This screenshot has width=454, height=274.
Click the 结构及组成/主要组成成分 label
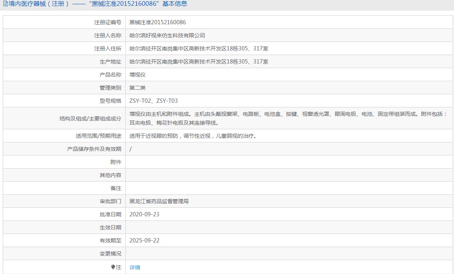(90, 119)
